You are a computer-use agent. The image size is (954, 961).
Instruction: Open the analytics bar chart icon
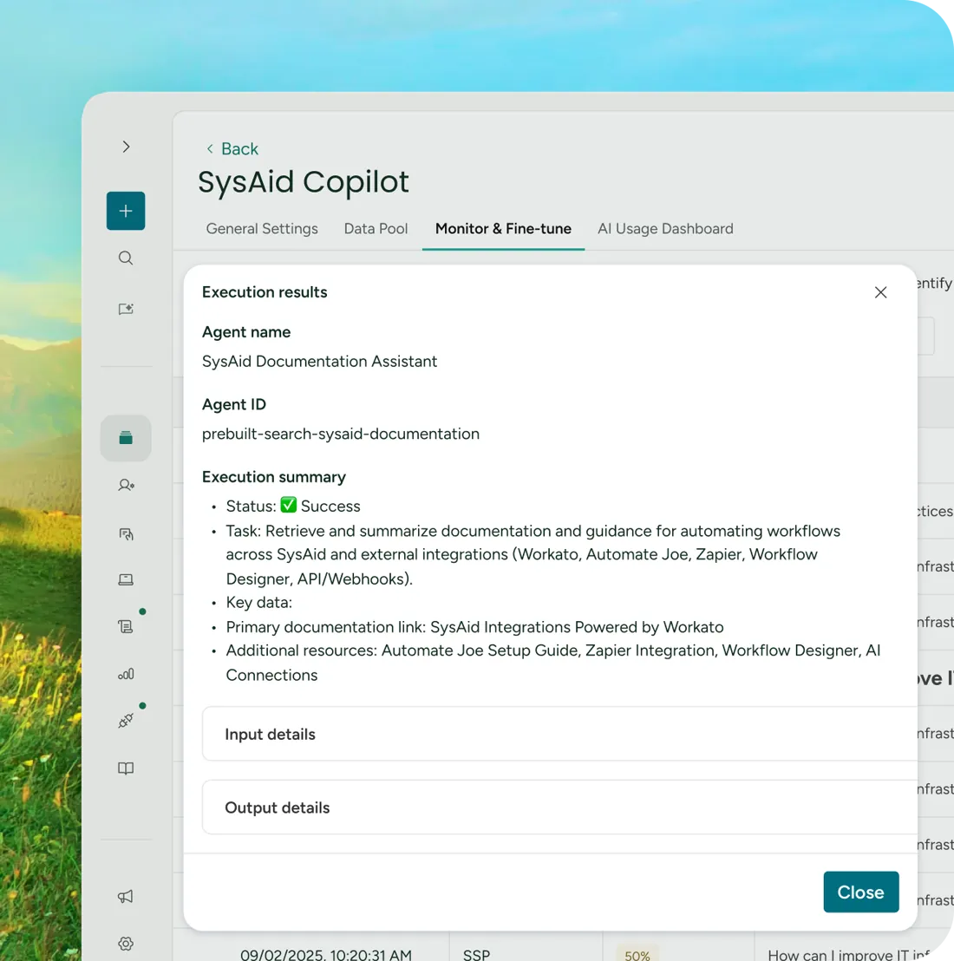126,674
